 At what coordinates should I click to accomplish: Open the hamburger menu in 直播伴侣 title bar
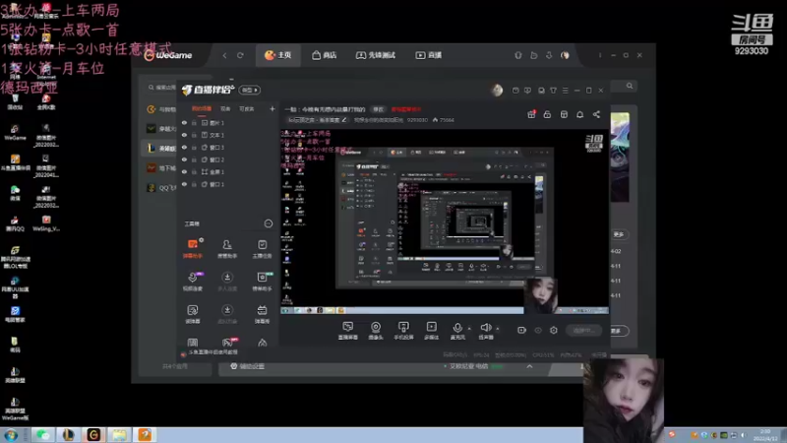[x=565, y=91]
